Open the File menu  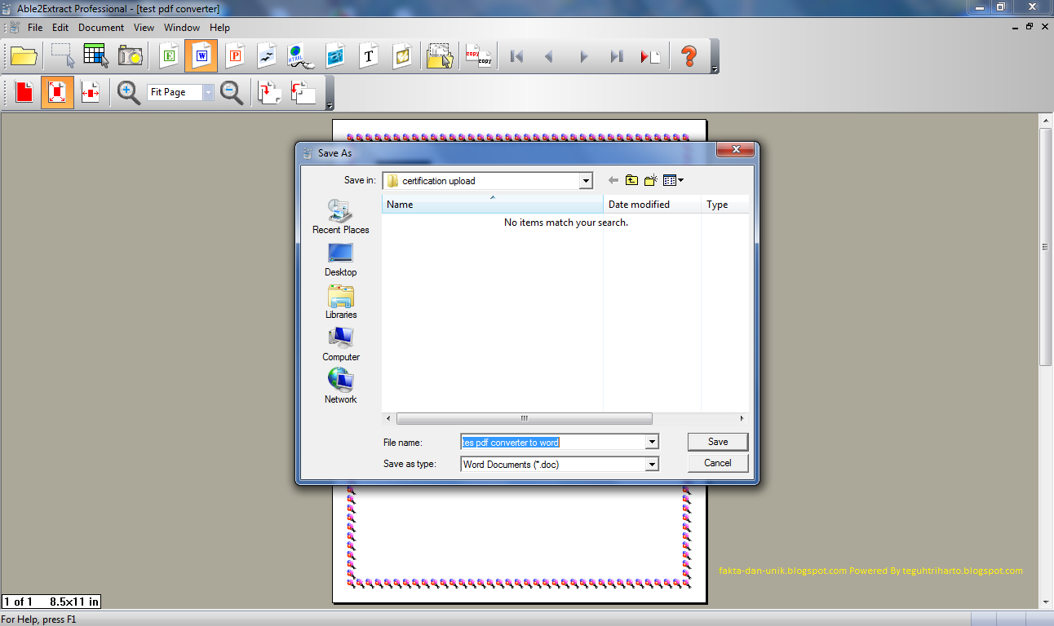point(35,27)
